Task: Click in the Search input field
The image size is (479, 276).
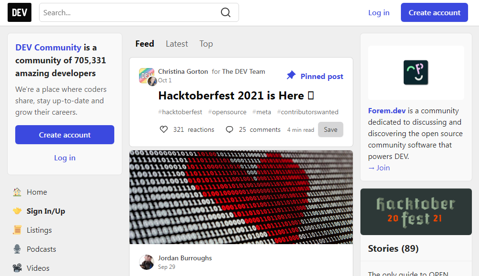Action: click(130, 12)
